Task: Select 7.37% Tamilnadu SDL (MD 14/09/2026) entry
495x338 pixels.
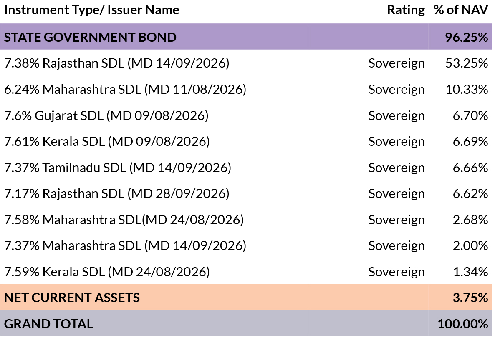Action: click(x=118, y=168)
